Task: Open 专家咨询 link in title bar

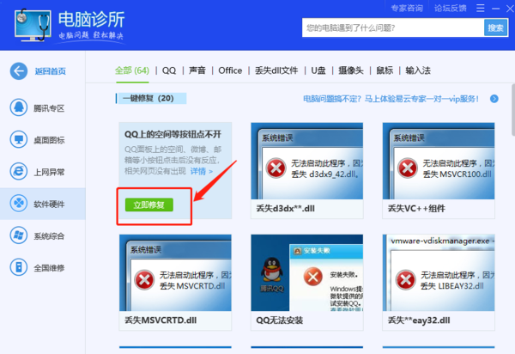Action: pos(407,9)
